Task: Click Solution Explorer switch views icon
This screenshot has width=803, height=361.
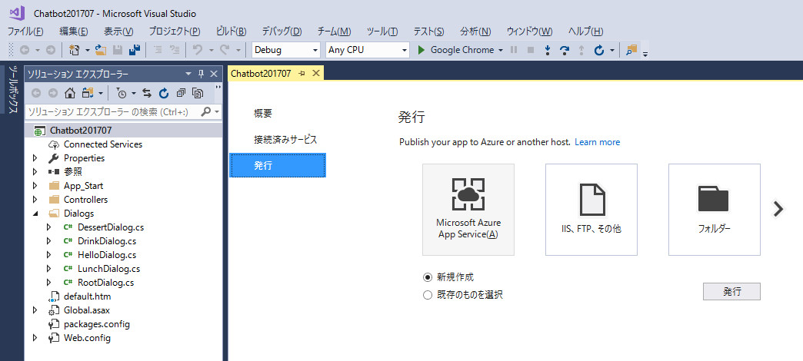Action: click(88, 93)
